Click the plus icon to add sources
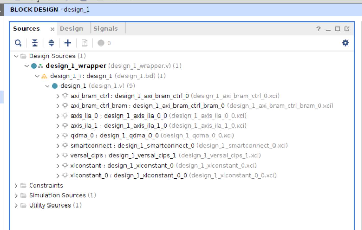 [x=68, y=43]
